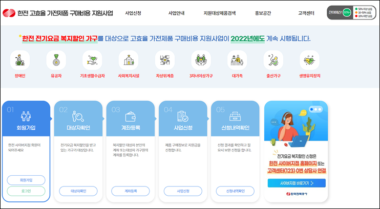This screenshot has width=380, height=209.
Task: Select the 대가족 large family icon
Action: [x=237, y=60]
